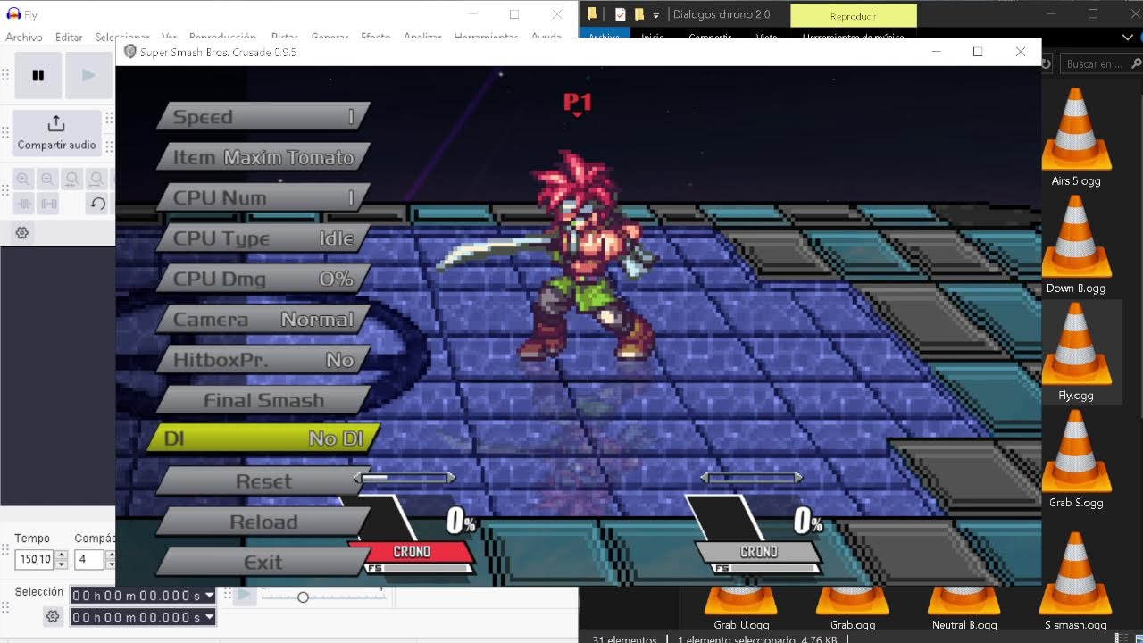This screenshot has height=643, width=1143.
Task: Click Explorer folder icon in title bar
Action: pyautogui.click(x=592, y=14)
